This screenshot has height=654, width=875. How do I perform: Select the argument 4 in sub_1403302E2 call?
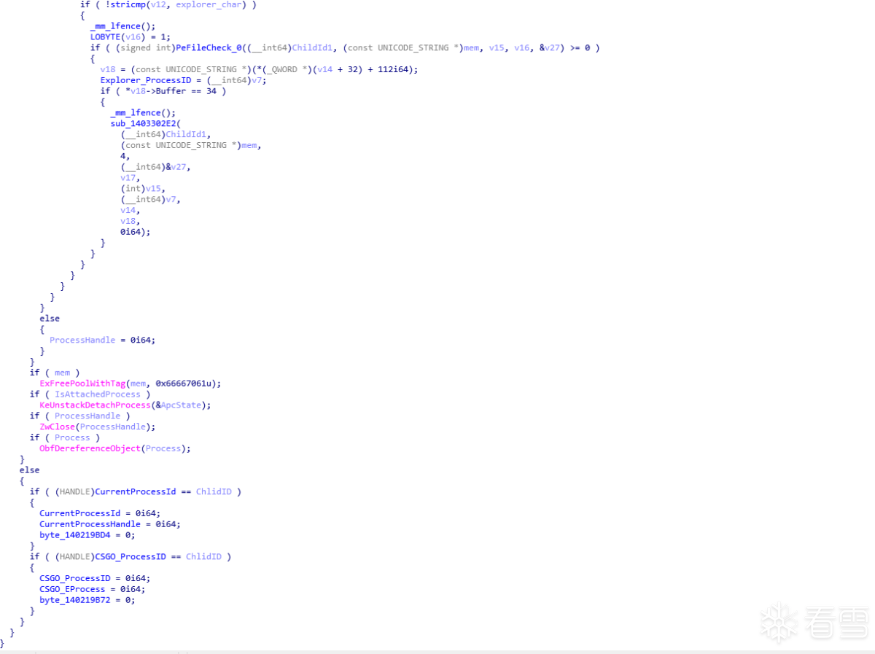click(125, 156)
